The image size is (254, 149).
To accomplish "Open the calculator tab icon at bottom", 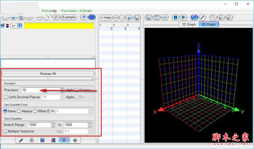I will pos(42,140).
